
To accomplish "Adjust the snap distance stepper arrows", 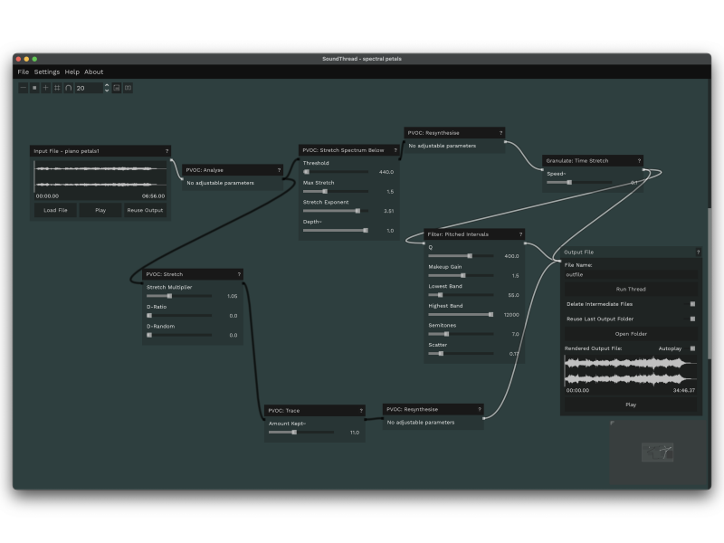I will [107, 88].
